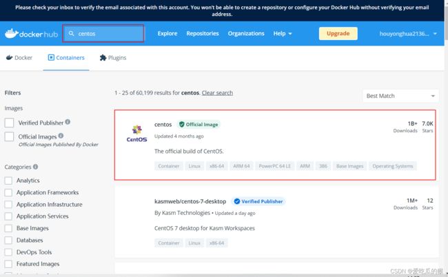This screenshot has height=277, width=448.
Task: Click the ARM 64 tag on centos
Action: 241,166
